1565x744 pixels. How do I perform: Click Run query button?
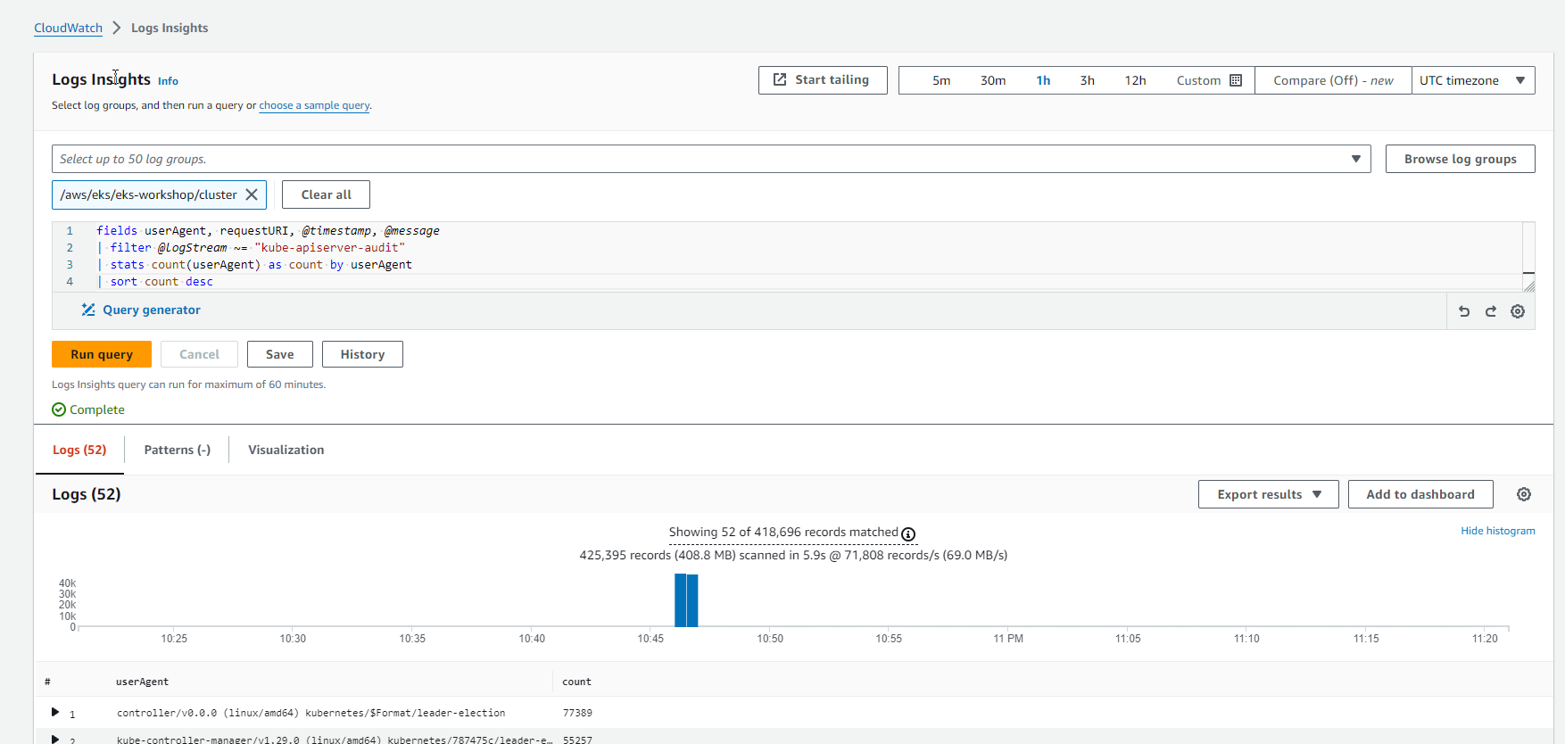(x=102, y=354)
